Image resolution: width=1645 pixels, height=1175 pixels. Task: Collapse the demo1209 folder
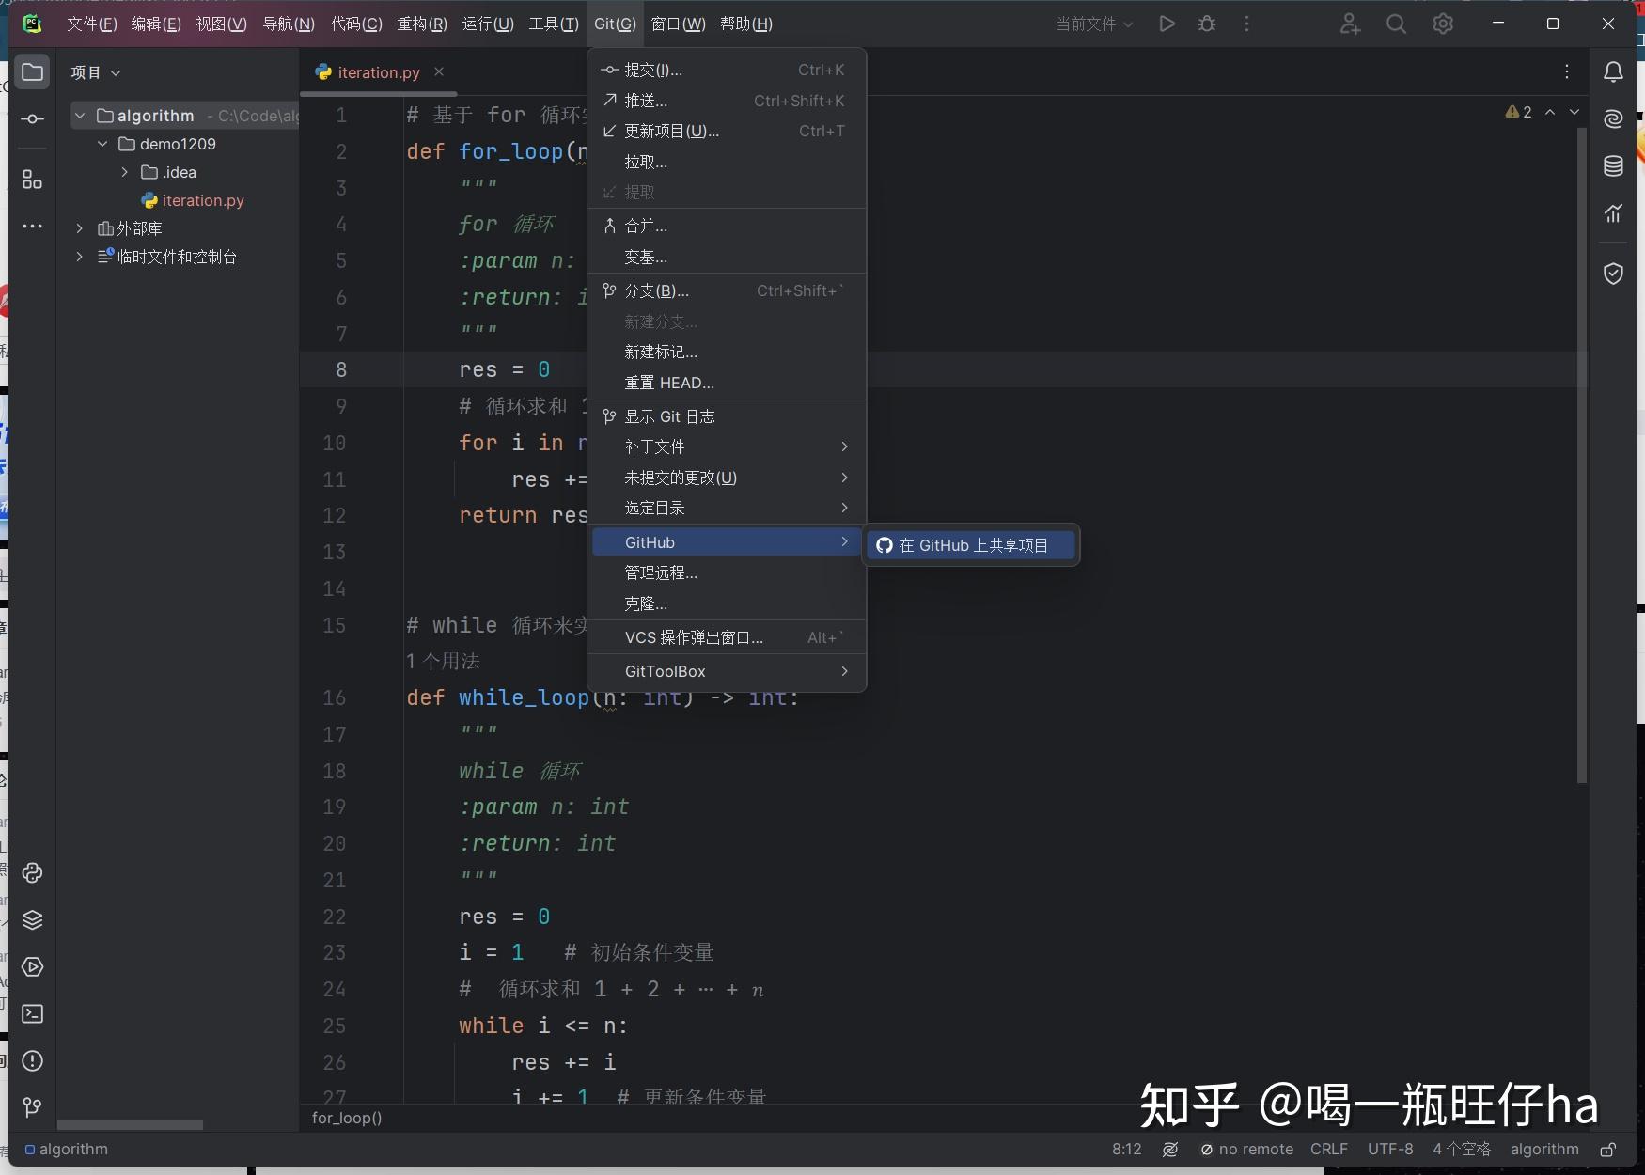click(102, 144)
